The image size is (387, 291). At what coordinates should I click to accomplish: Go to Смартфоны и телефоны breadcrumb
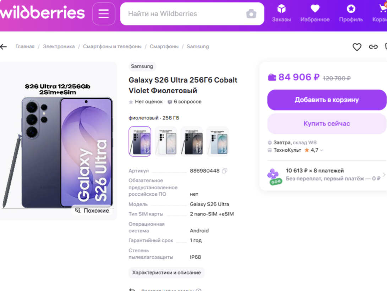pos(112,46)
